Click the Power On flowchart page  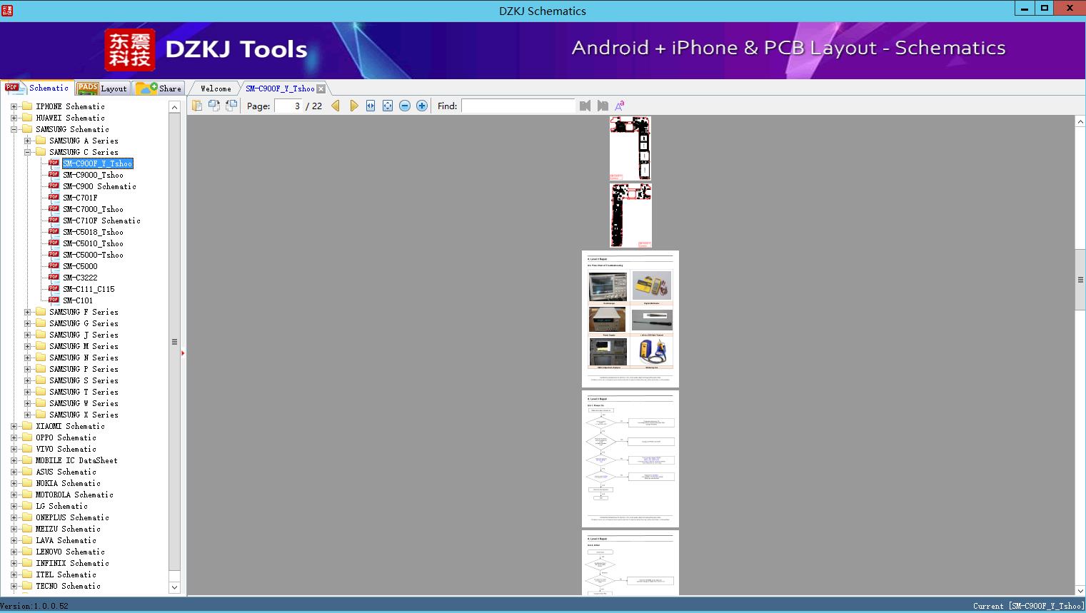pos(630,459)
